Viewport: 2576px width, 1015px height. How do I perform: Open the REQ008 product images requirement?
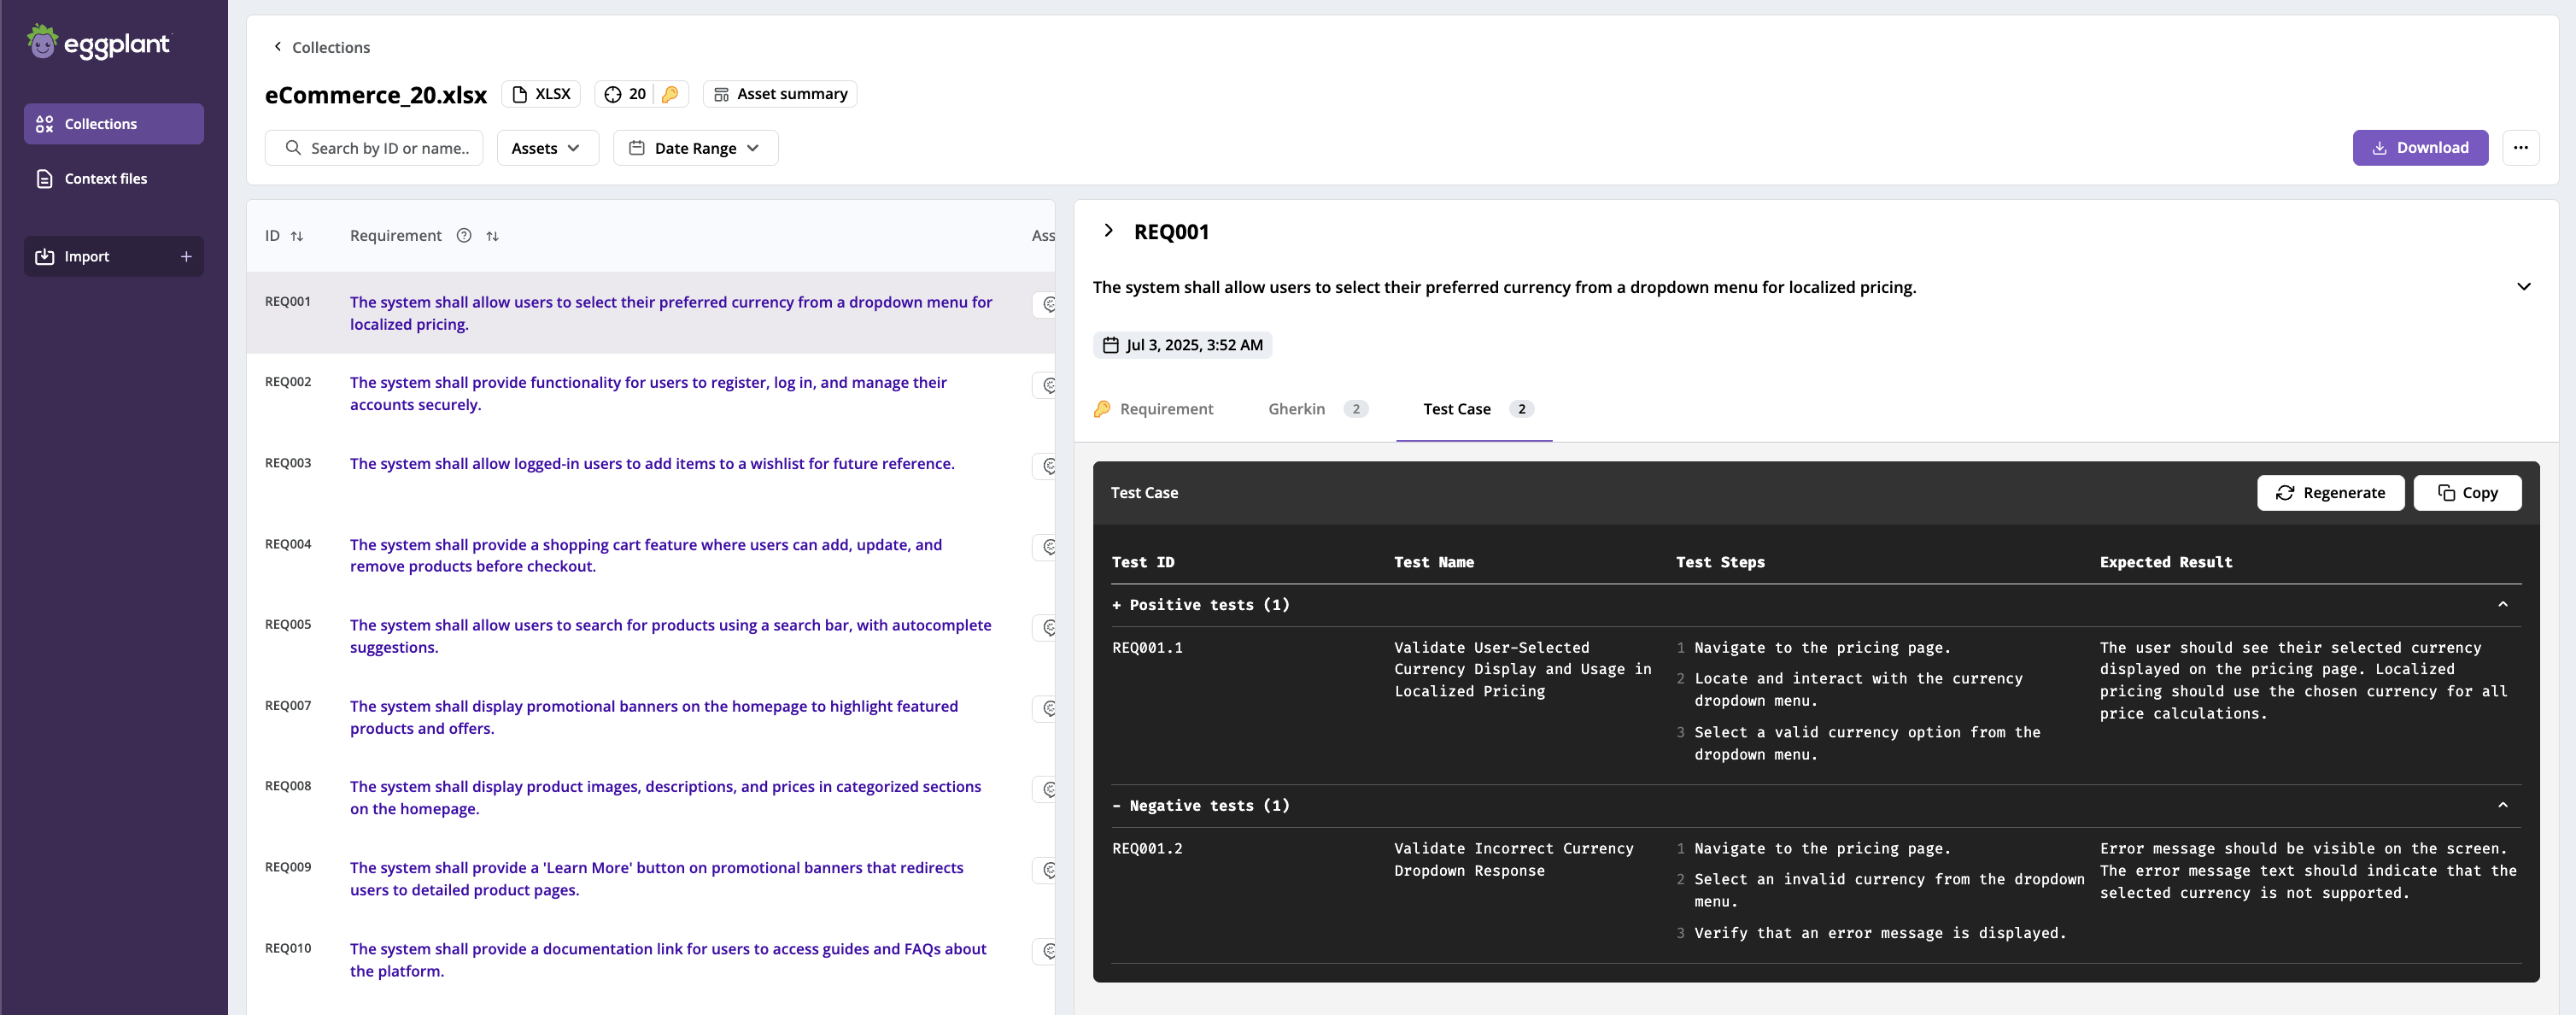(665, 797)
